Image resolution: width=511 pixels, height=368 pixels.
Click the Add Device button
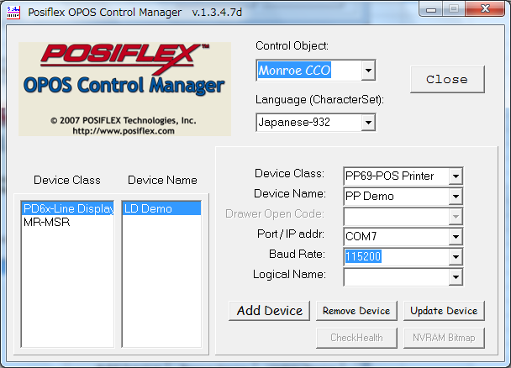pos(269,311)
